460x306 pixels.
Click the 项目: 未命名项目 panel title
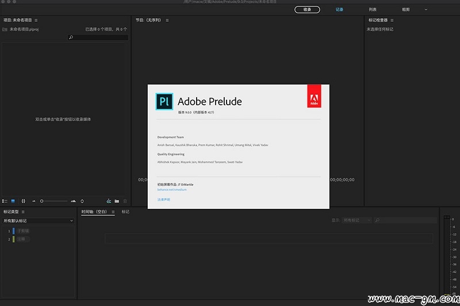point(18,20)
